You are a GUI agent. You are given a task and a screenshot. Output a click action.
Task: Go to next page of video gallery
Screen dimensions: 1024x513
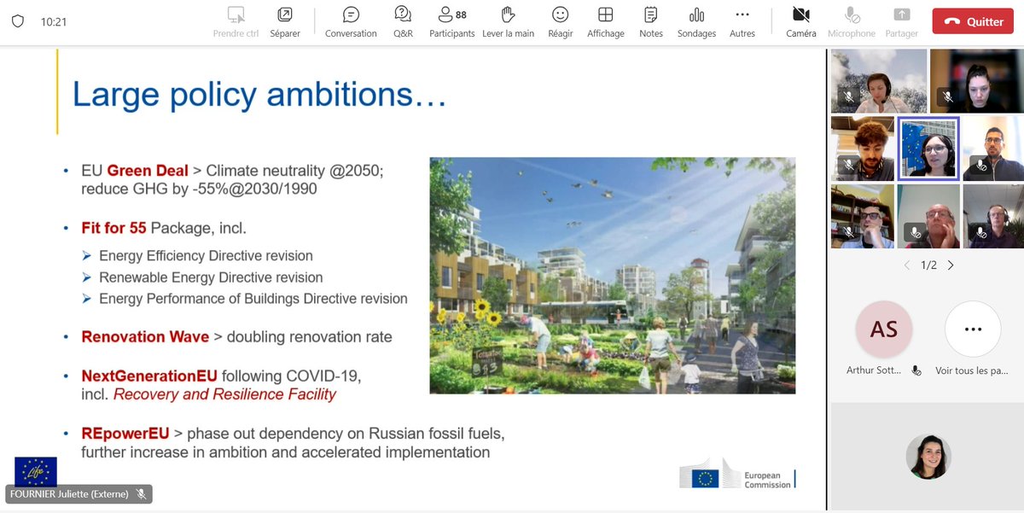[951, 265]
